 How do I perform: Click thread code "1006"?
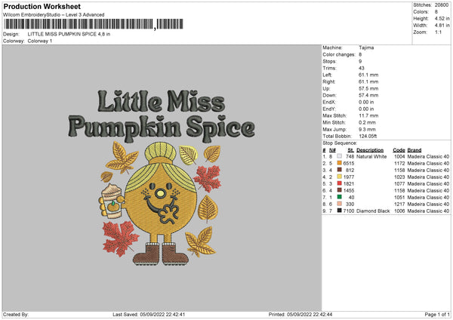point(399,211)
